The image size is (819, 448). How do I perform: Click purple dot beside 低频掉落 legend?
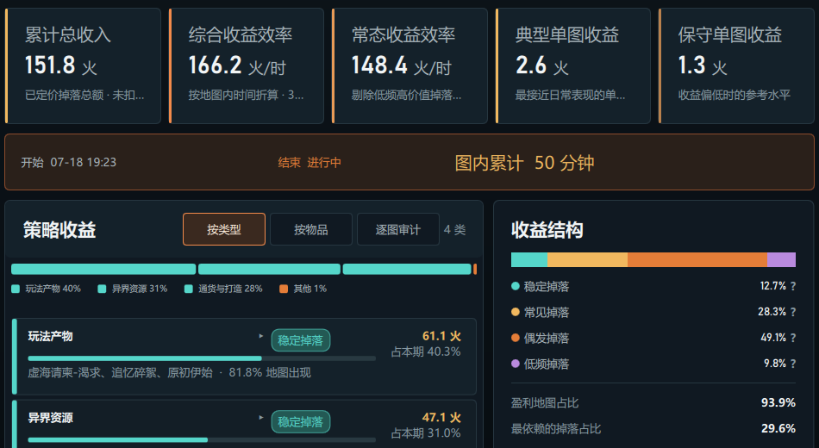[x=515, y=364]
